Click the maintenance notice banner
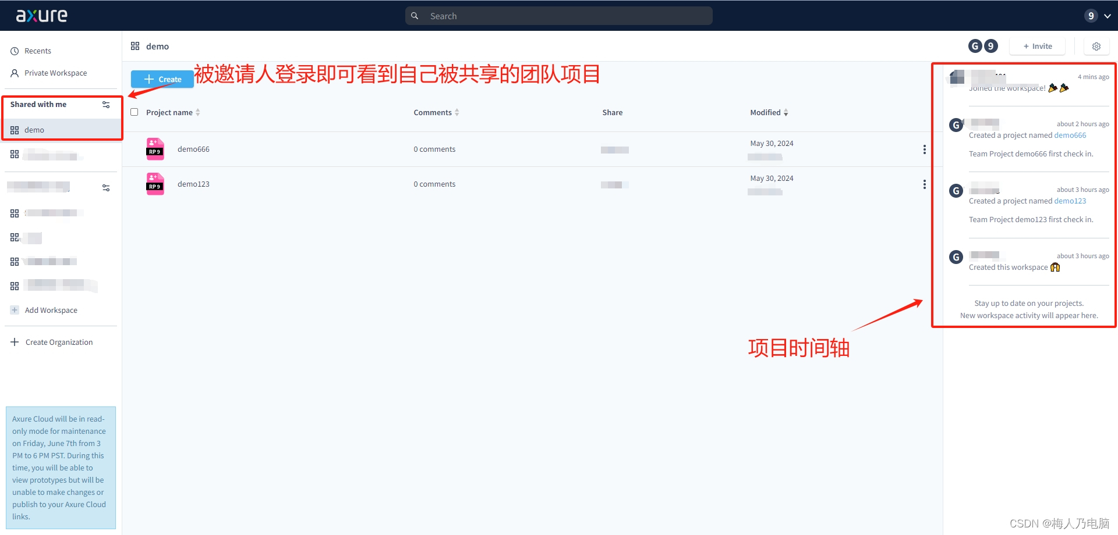 (x=61, y=468)
